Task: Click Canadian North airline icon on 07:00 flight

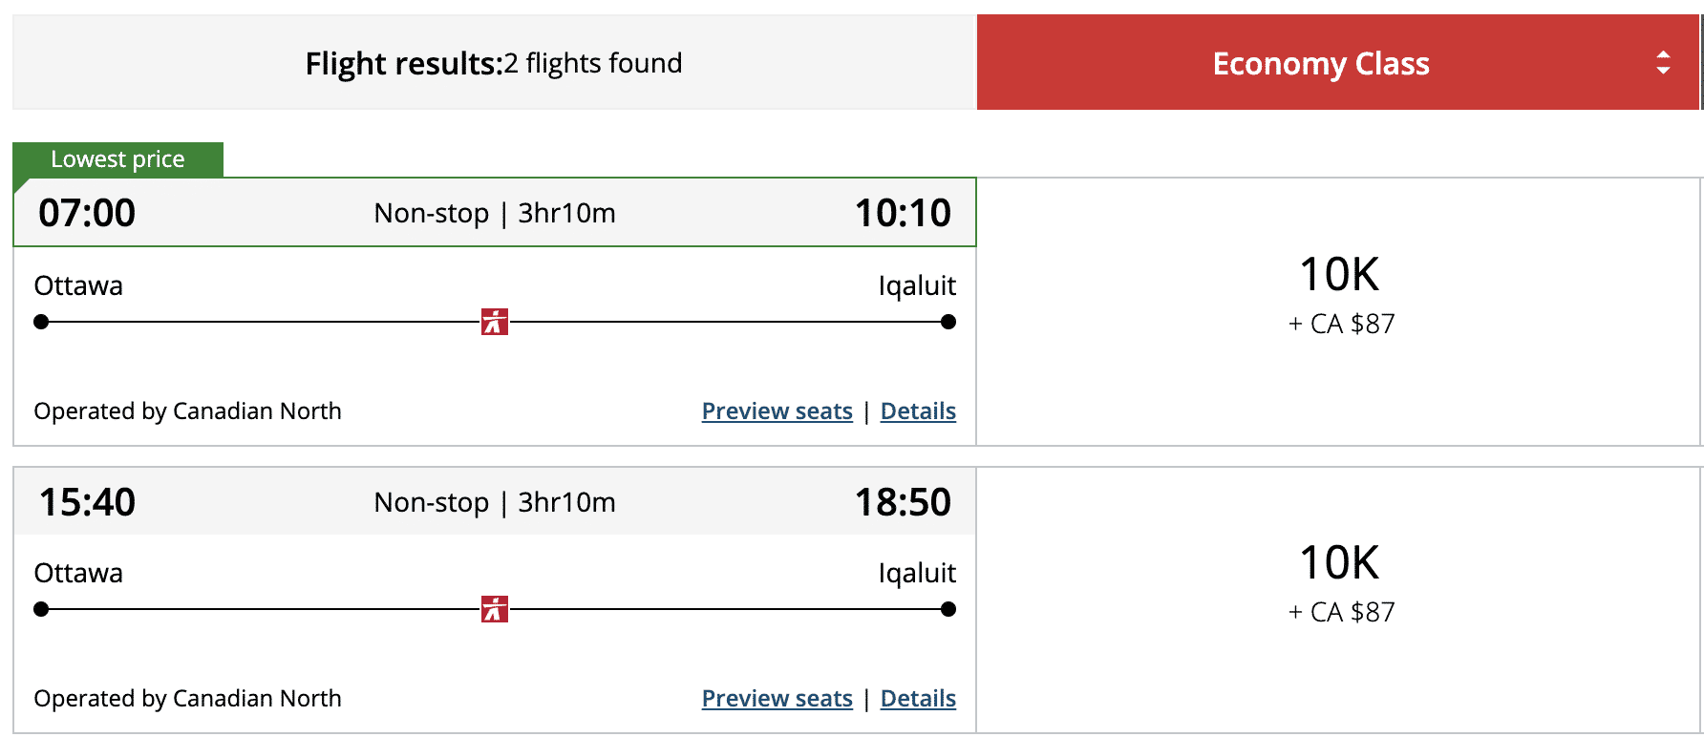Action: point(495,322)
